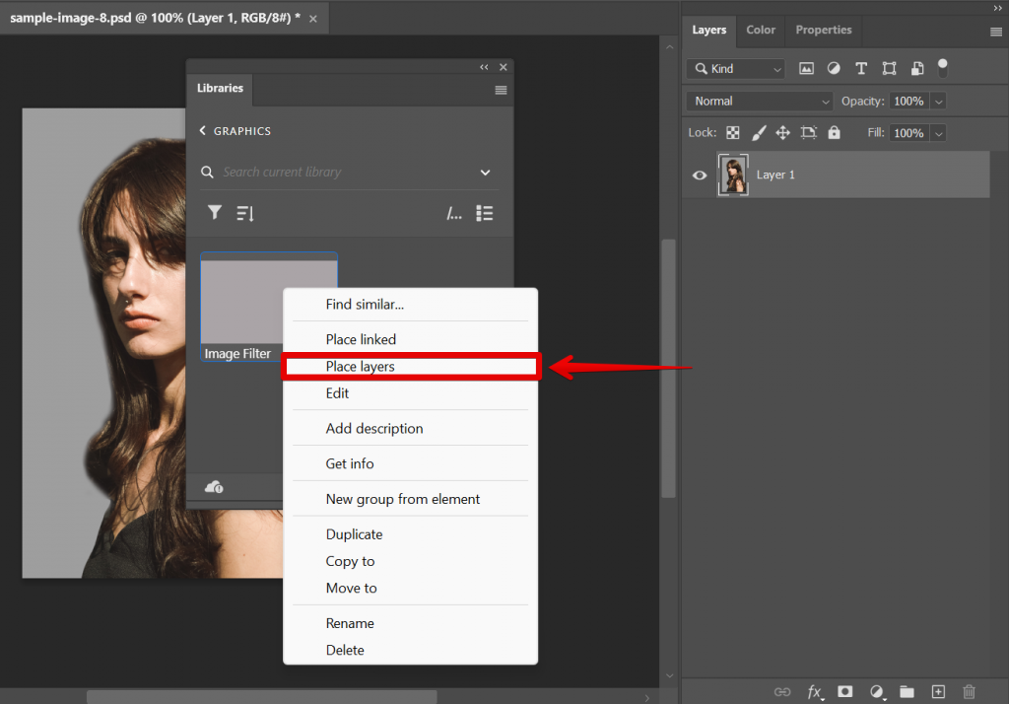Image resolution: width=1009 pixels, height=704 pixels.
Task: Click the add layer mask icon
Action: (x=844, y=692)
